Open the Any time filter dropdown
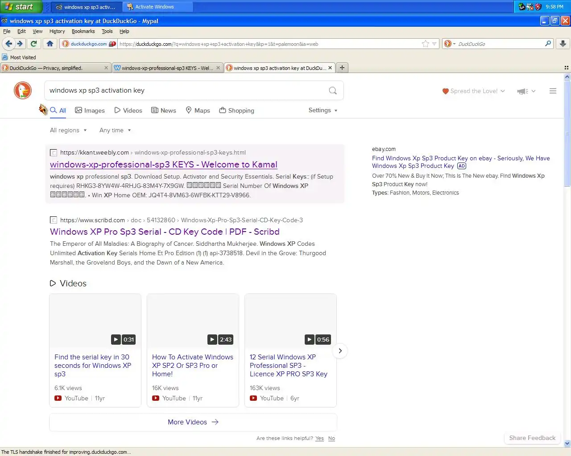This screenshot has width=571, height=456. (x=115, y=130)
